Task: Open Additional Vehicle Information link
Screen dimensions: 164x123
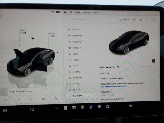Action: (x=114, y=87)
